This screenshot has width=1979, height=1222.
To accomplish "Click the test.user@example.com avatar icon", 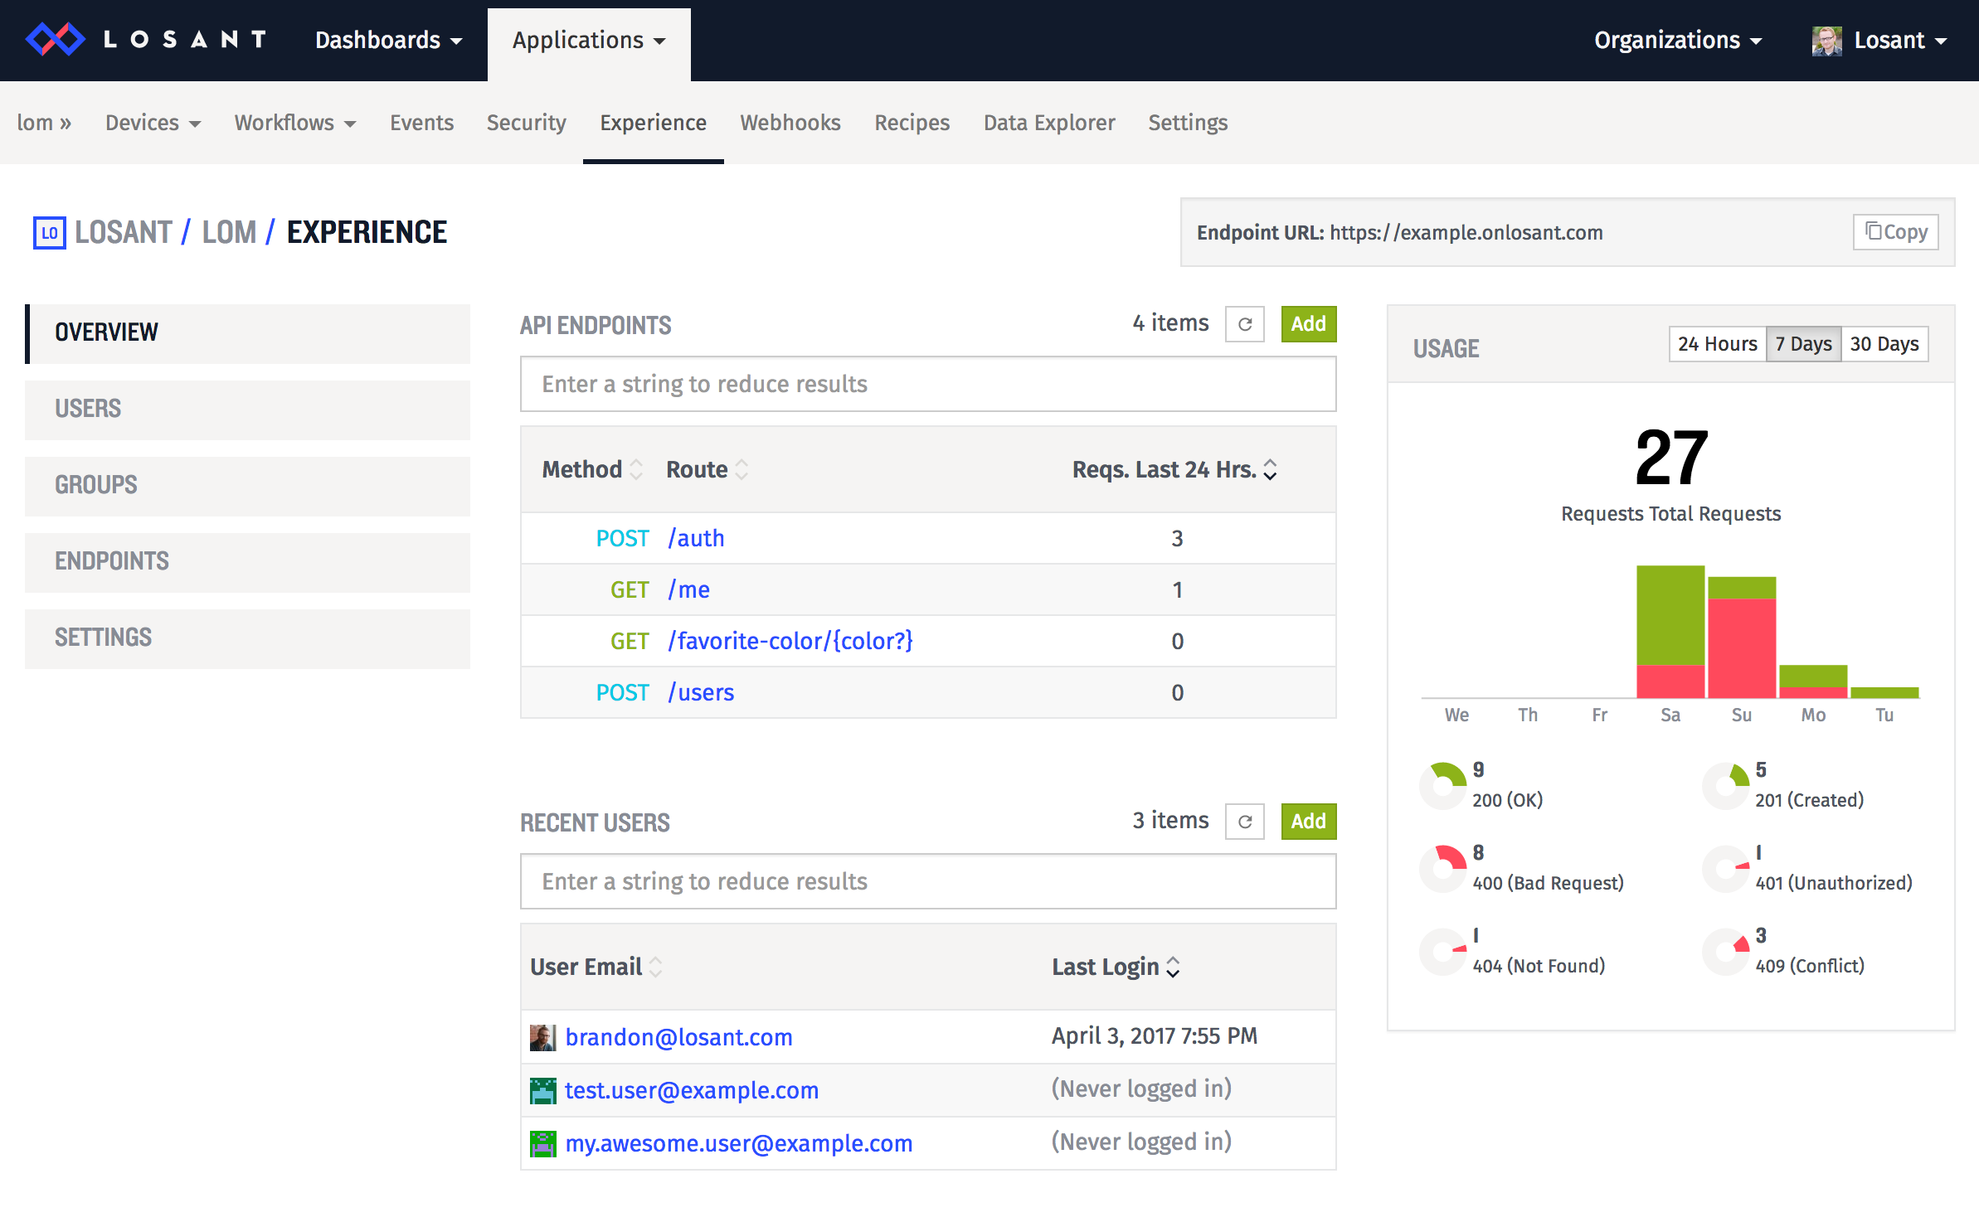I will [542, 1090].
